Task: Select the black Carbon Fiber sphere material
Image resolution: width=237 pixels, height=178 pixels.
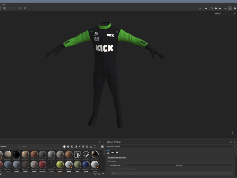Action: (16, 154)
